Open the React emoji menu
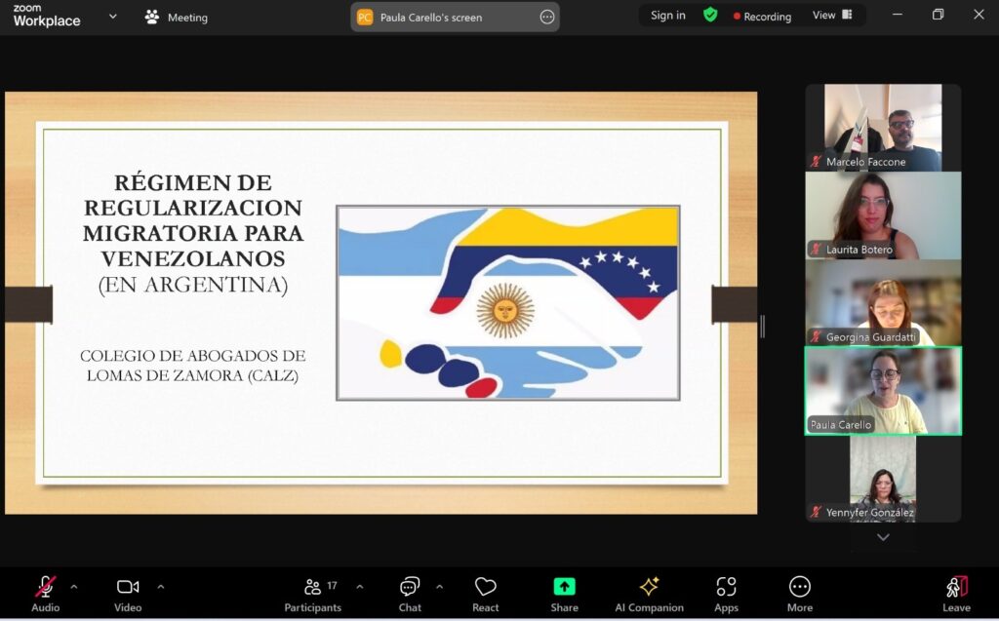 coord(486,594)
